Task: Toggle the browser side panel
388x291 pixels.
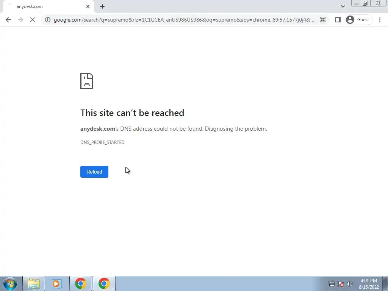Action: click(x=338, y=20)
